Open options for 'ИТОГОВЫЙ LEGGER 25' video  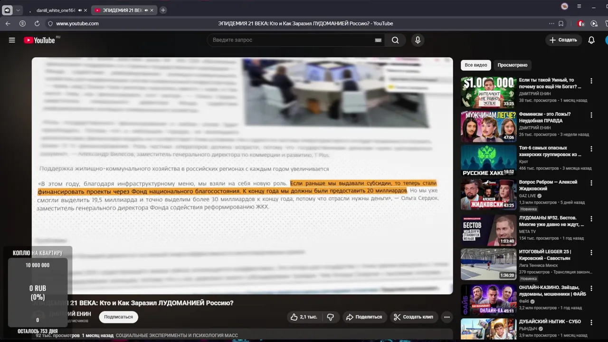coord(591,252)
